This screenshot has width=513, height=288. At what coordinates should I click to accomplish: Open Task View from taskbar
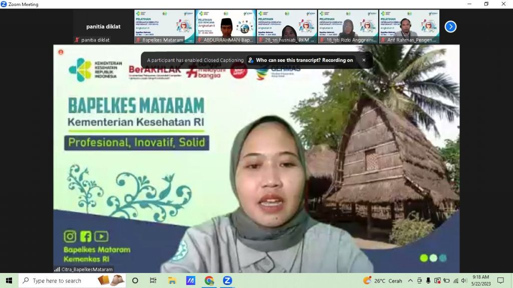153,280
